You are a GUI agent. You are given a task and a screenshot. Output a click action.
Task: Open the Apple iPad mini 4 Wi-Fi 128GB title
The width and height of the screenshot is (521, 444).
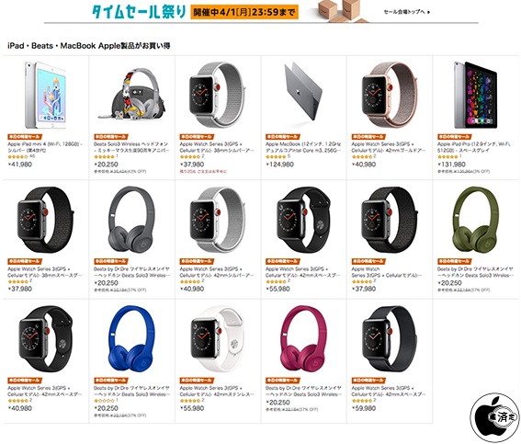45,147
